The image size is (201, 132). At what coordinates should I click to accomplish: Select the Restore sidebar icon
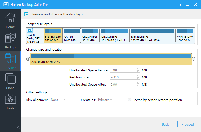(x=10, y=61)
